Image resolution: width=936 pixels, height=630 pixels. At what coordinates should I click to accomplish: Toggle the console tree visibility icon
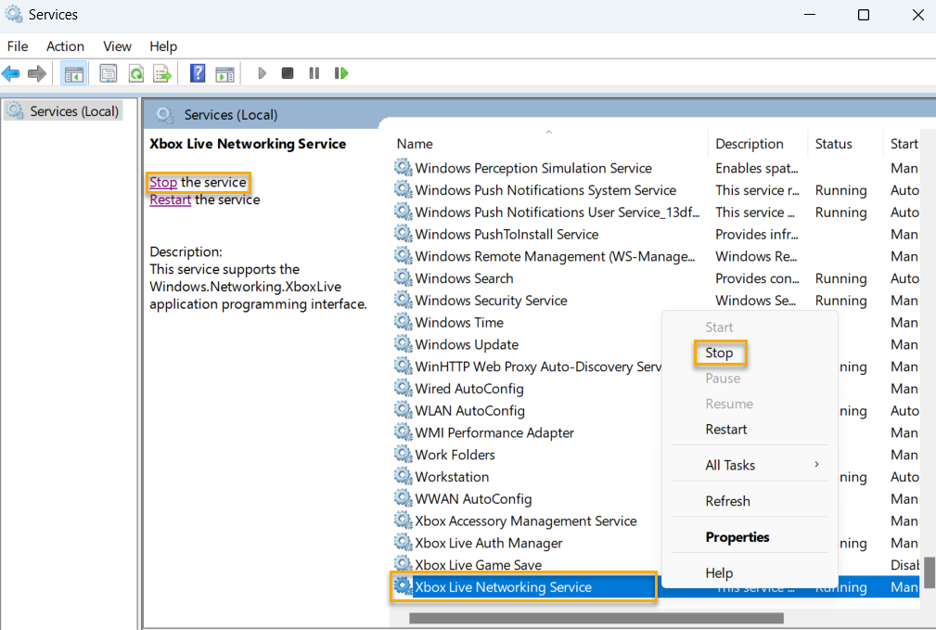click(x=73, y=73)
